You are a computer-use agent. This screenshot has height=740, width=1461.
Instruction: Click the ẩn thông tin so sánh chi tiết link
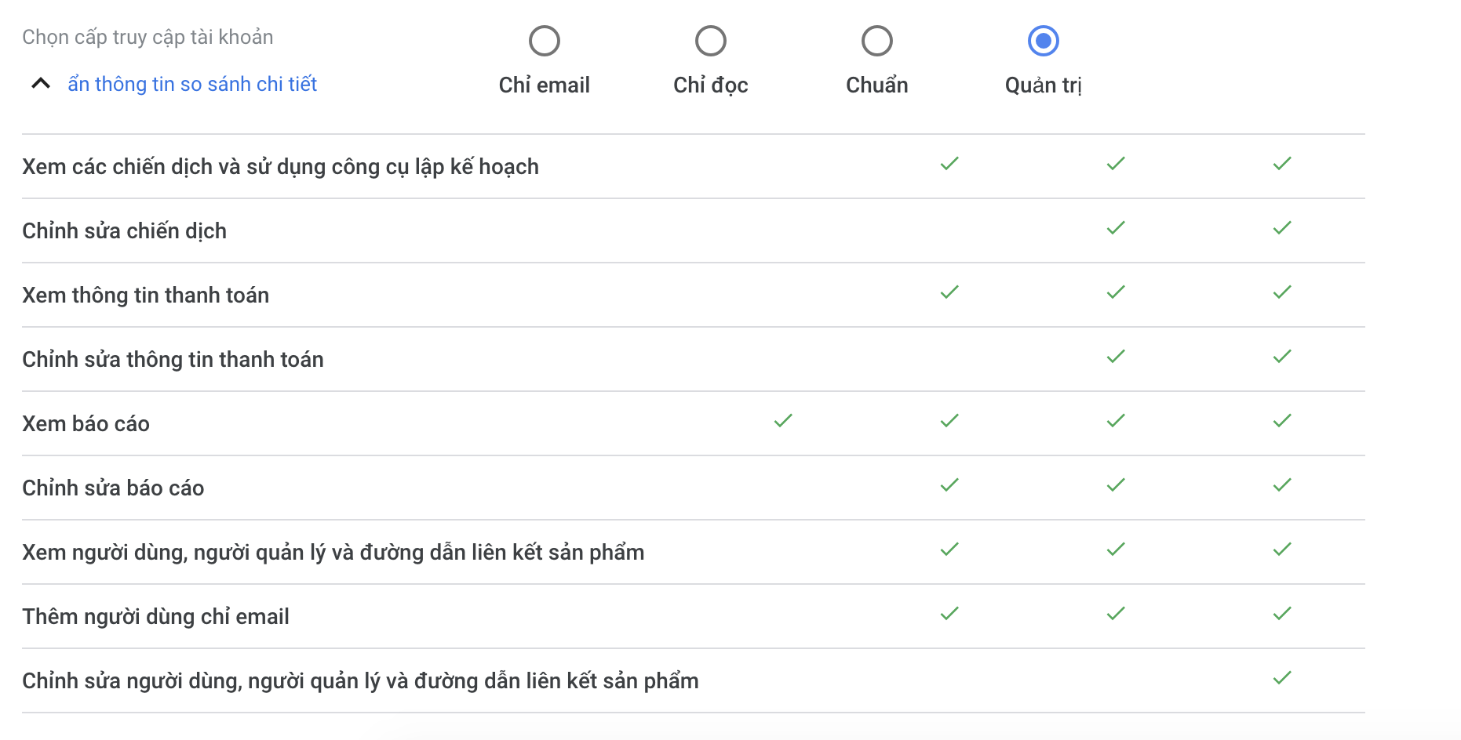pyautogui.click(x=192, y=84)
